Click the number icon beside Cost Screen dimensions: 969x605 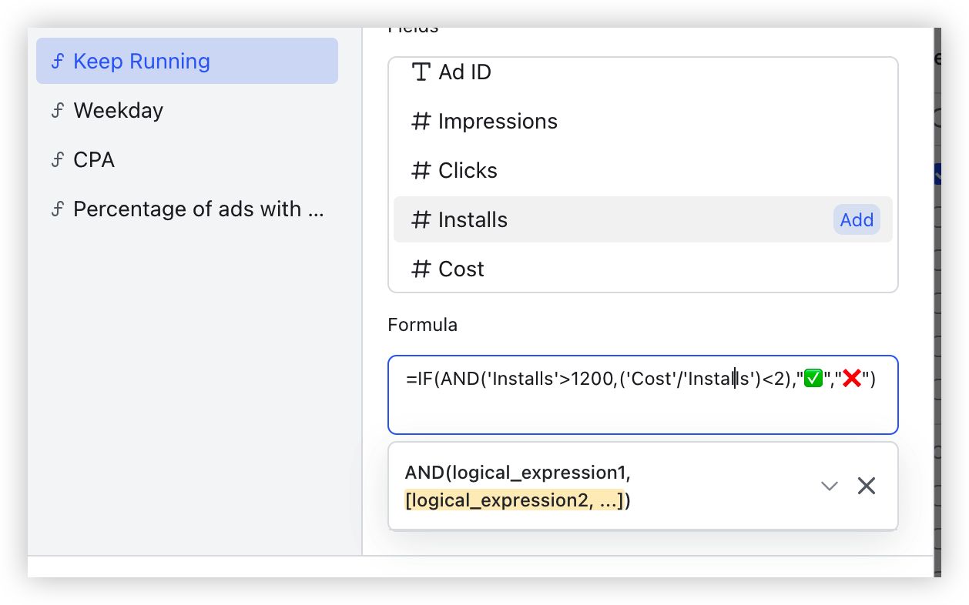[x=421, y=269]
